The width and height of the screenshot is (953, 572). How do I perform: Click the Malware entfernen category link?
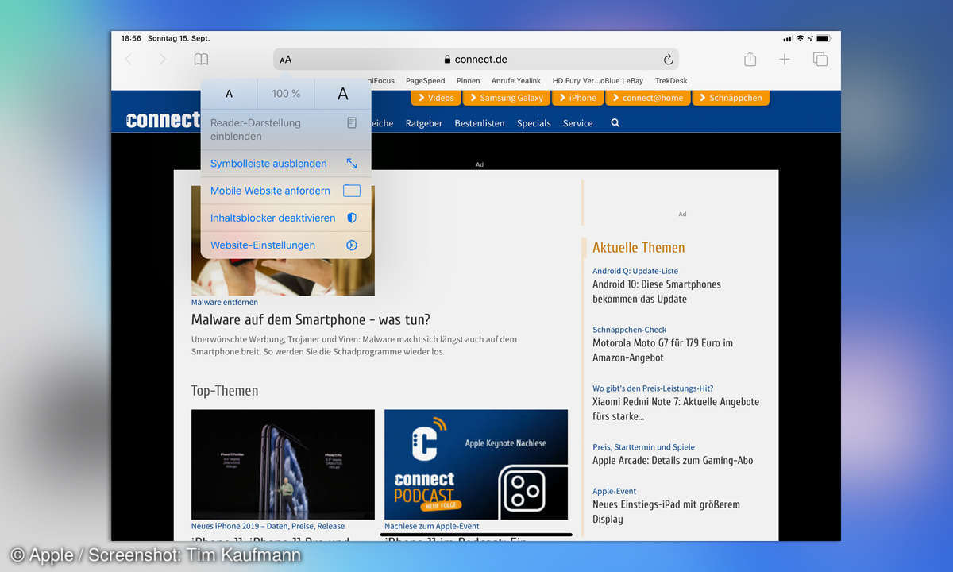point(225,302)
